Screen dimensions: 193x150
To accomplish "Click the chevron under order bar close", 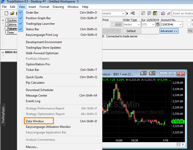I will 3,23.
